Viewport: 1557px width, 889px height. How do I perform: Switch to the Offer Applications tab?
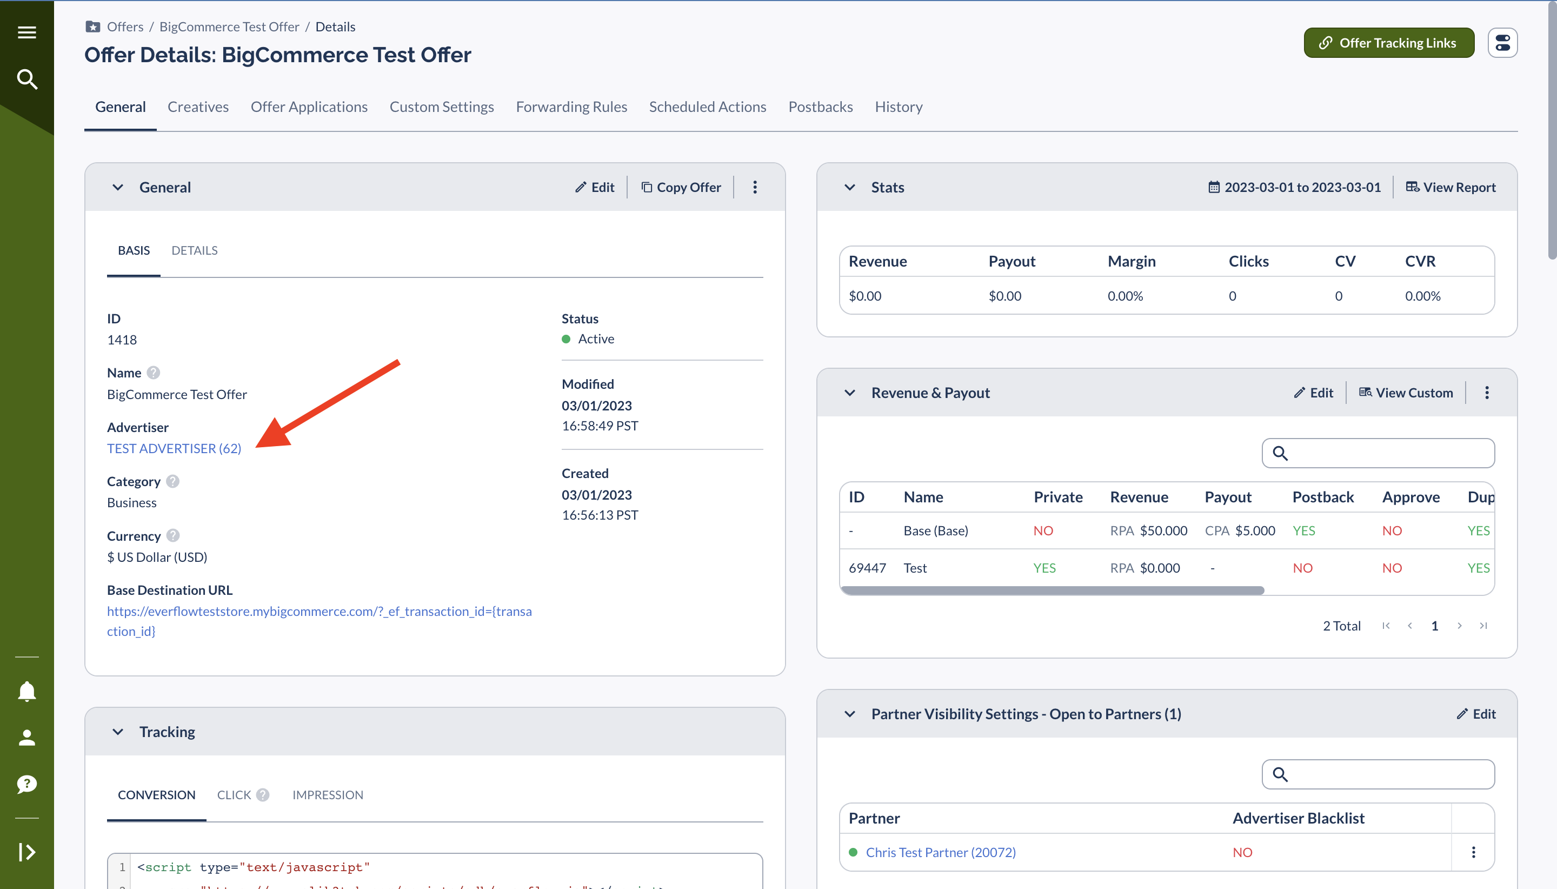point(309,107)
